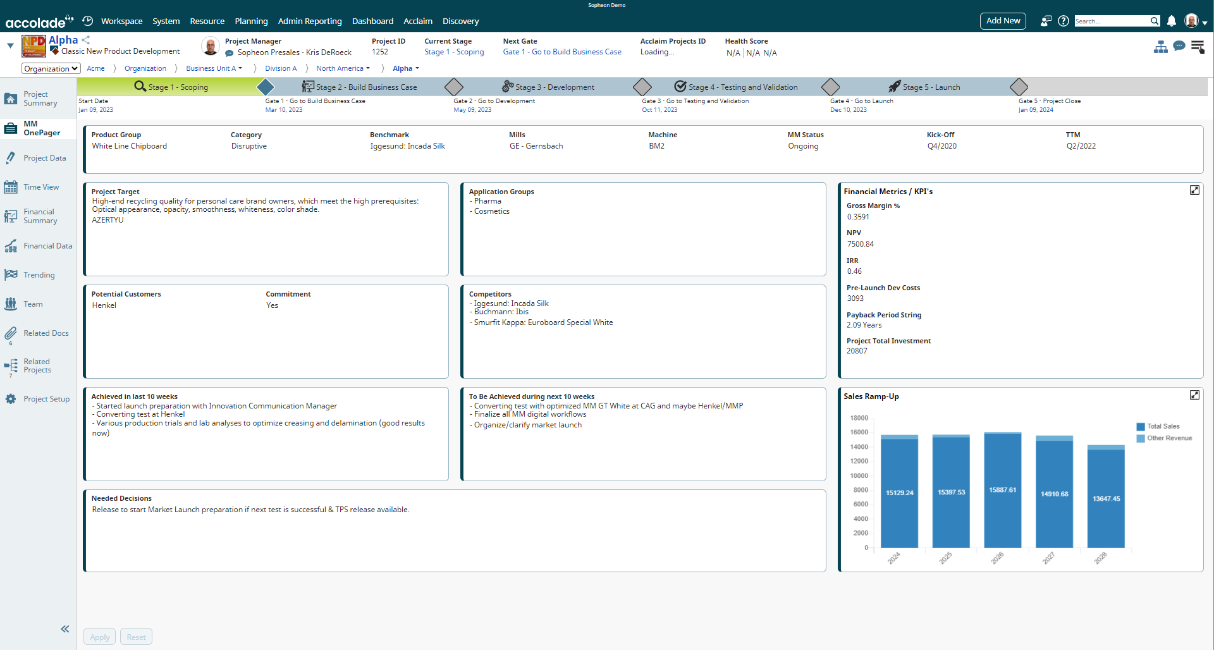Open the notifications bell

[x=1172, y=21]
